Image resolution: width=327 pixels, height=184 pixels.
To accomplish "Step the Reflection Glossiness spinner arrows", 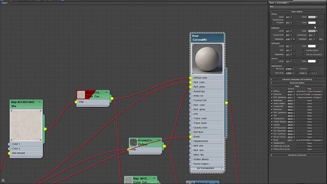I will click(x=291, y=39).
